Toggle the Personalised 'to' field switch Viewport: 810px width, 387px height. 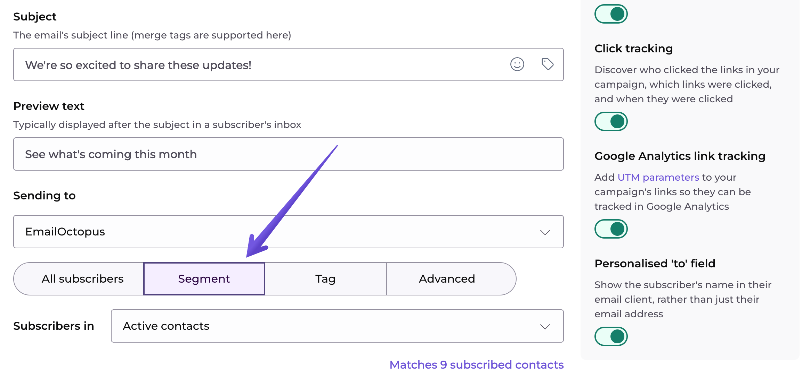click(611, 336)
